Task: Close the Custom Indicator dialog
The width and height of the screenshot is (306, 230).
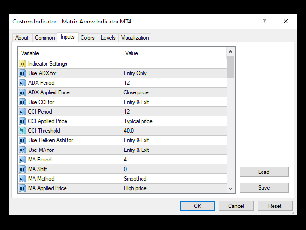Action: tap(286, 21)
